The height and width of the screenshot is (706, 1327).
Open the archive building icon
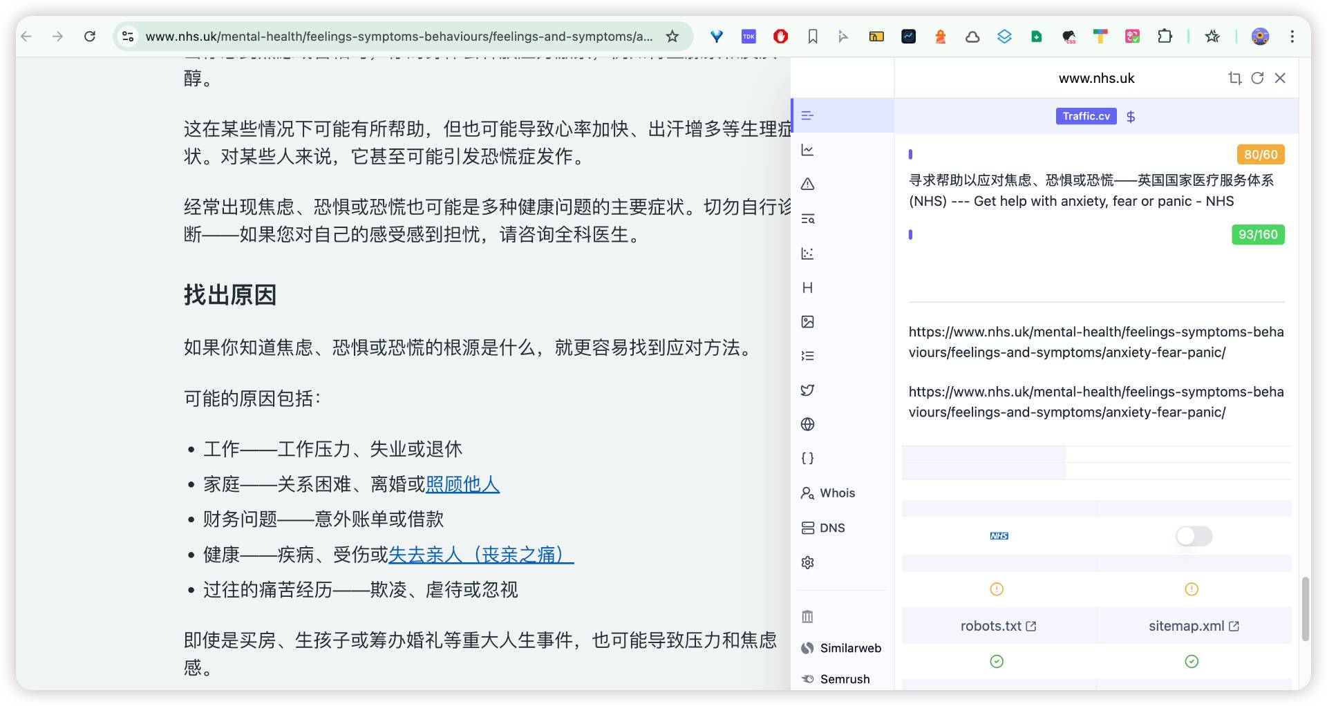pyautogui.click(x=807, y=617)
